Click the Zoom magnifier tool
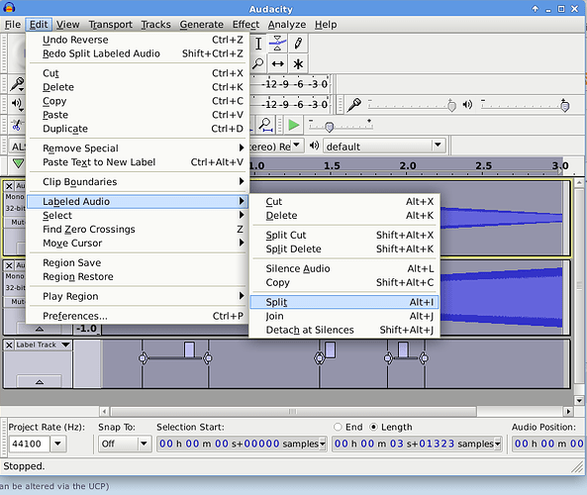 pyautogui.click(x=257, y=63)
